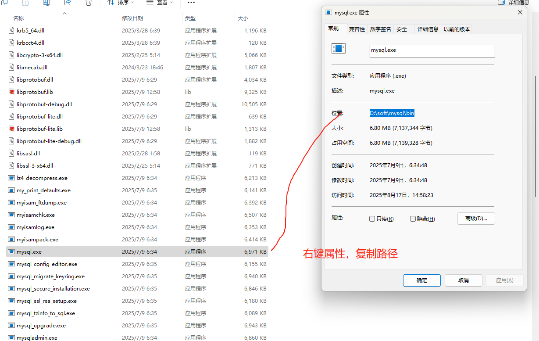
Task: Click the 2024/3/23 18:46 date cell
Action: (143, 68)
